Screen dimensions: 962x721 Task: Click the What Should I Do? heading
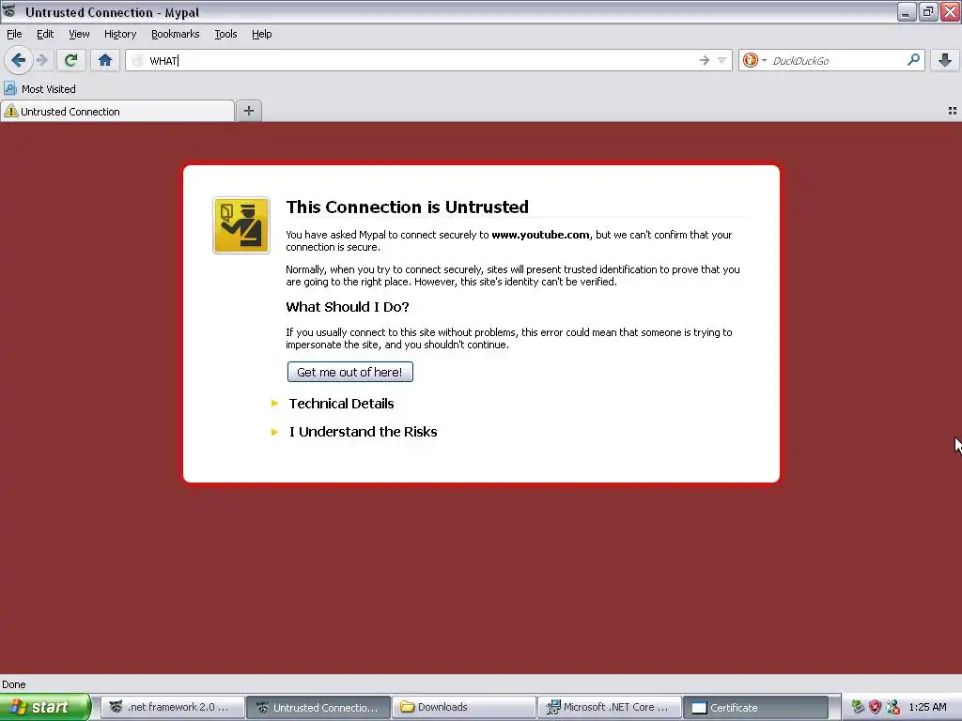pos(348,307)
